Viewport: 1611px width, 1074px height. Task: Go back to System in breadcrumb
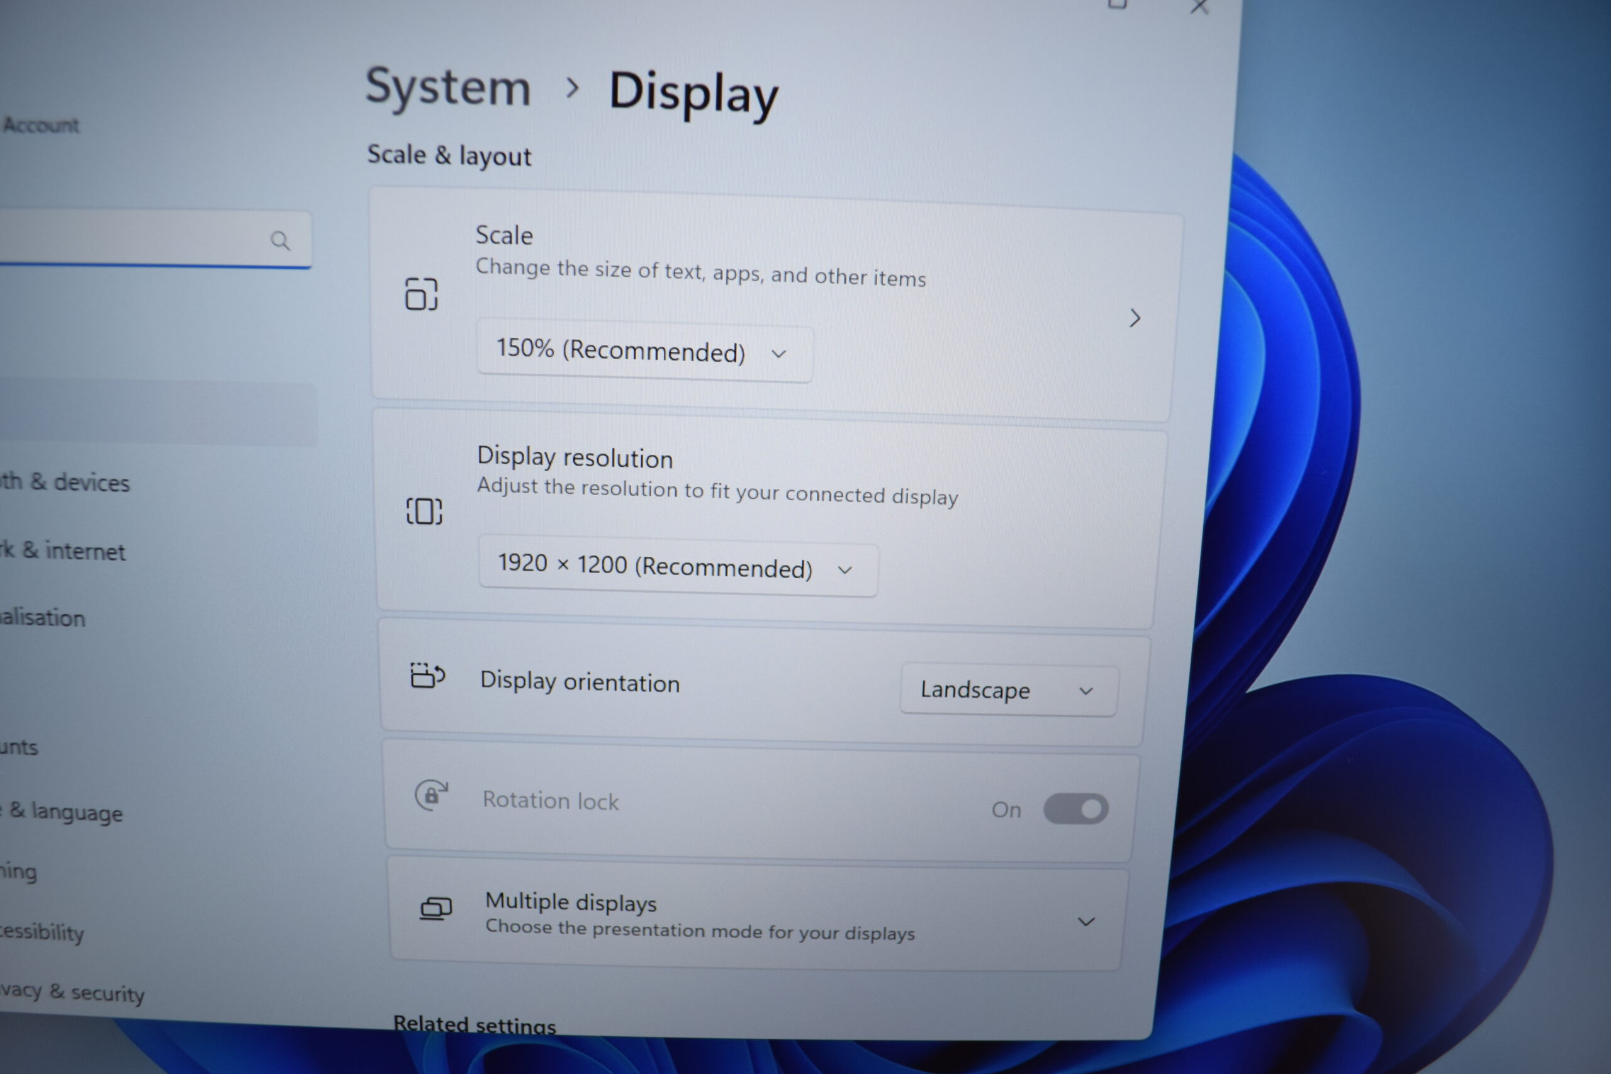[x=449, y=87]
